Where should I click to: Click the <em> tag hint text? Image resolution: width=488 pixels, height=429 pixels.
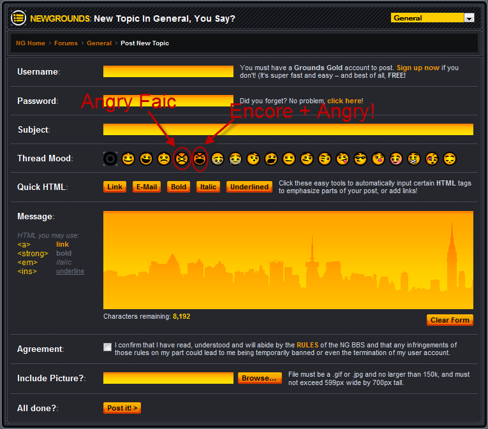pyautogui.click(x=27, y=263)
